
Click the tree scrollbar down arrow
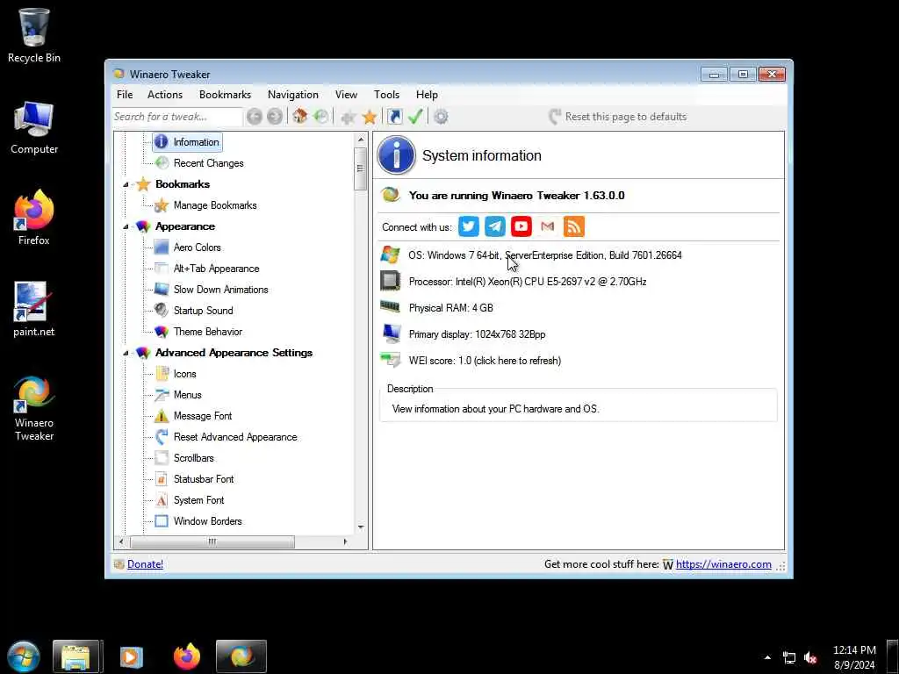361,527
